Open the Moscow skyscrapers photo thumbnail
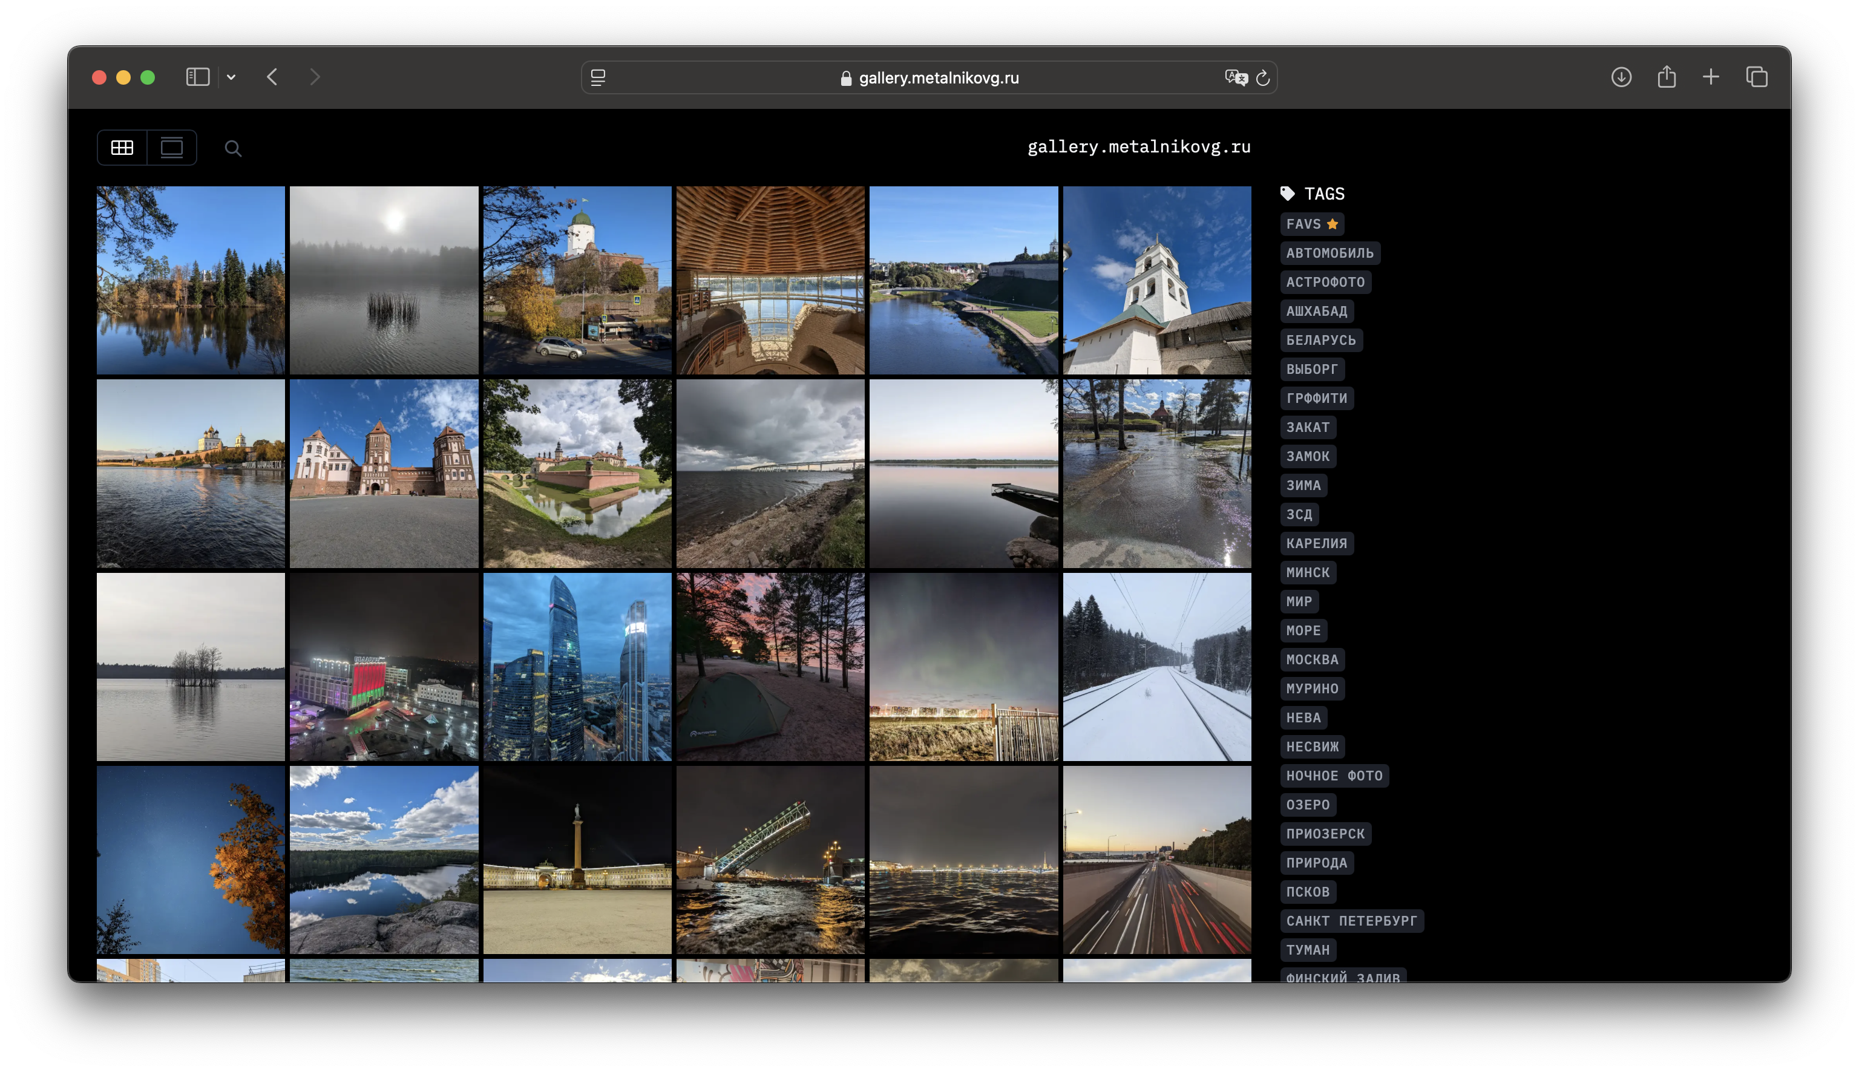The height and width of the screenshot is (1072, 1859). (x=577, y=667)
